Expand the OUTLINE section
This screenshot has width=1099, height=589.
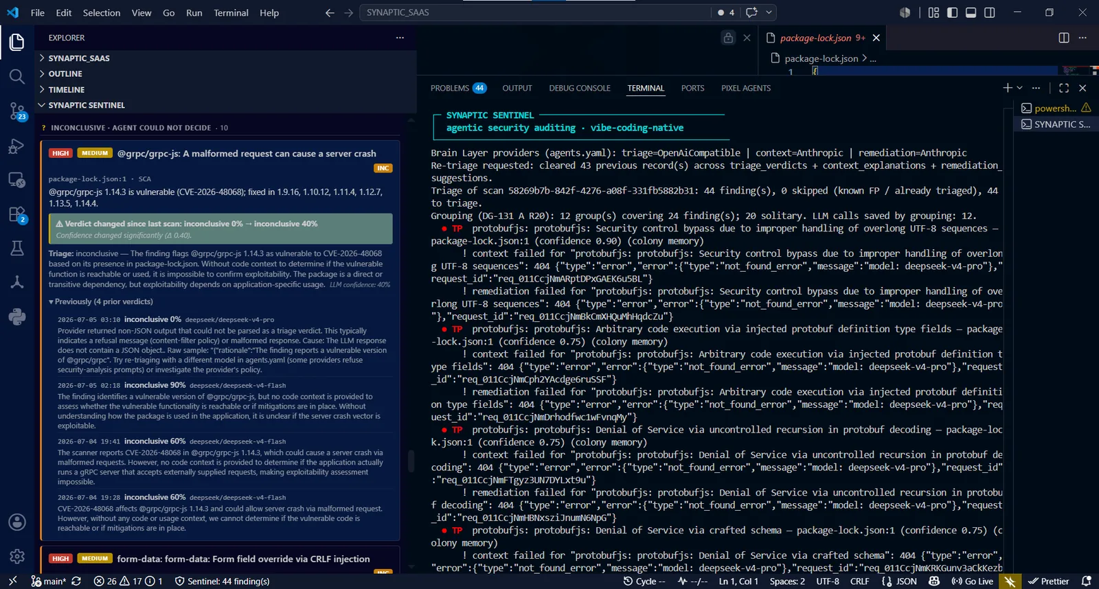click(x=225, y=73)
